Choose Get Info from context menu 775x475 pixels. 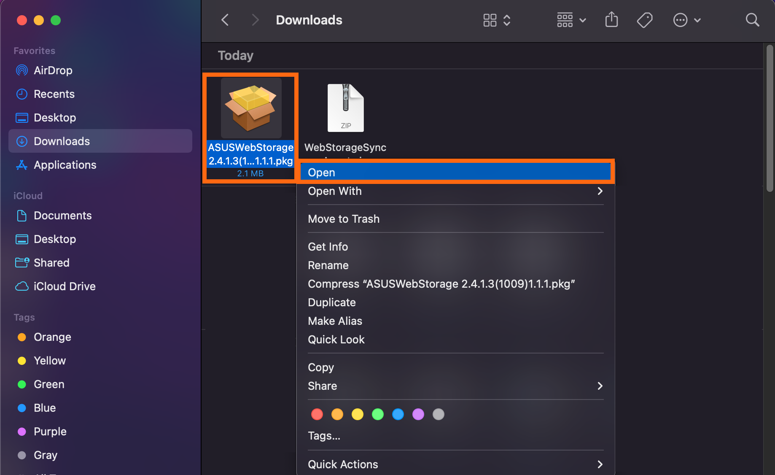pos(455,247)
